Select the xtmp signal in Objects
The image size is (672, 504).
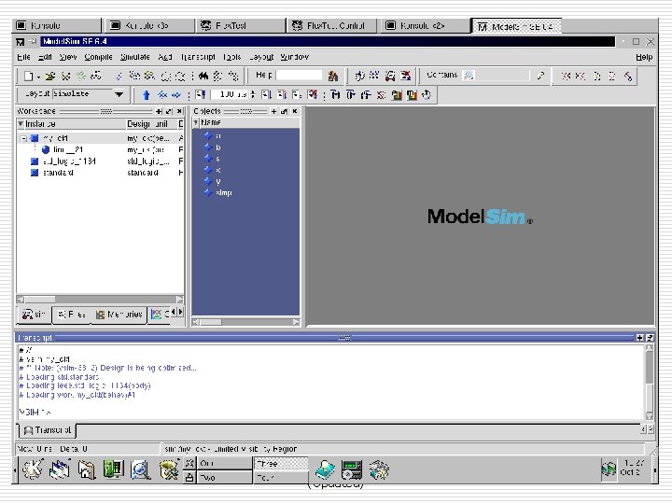[224, 193]
